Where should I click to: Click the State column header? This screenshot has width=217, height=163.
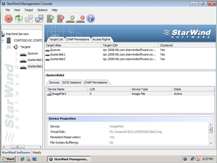[193, 89]
